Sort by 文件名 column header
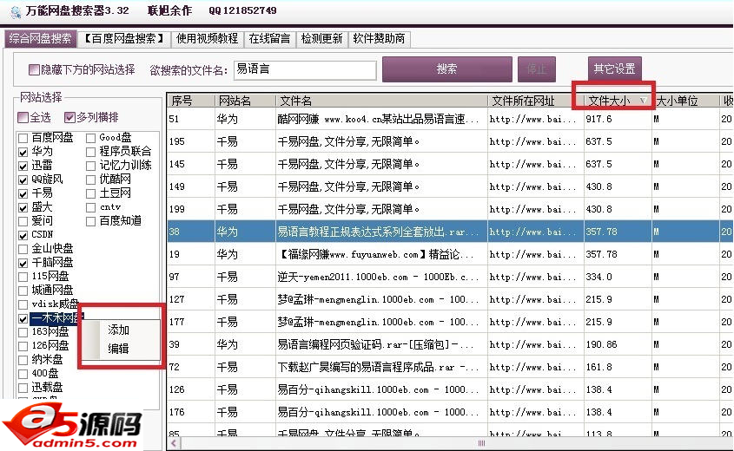The width and height of the screenshot is (734, 451). [x=381, y=101]
